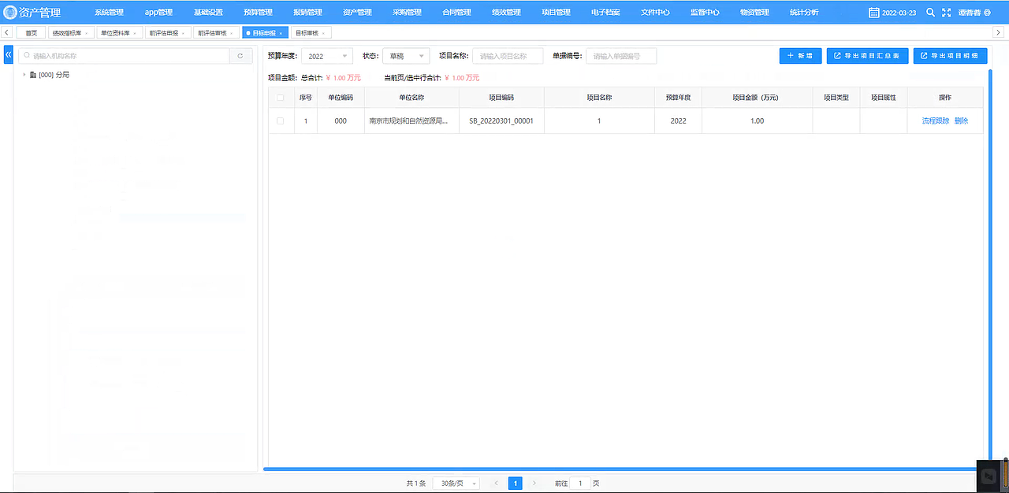Open the 统计分析 menu
This screenshot has height=493, width=1009.
pos(804,13)
